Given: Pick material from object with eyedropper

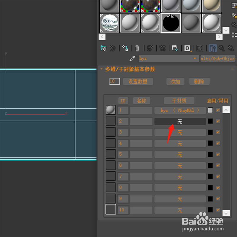Looking at the screenshot, I should pyautogui.click(x=132, y=58).
